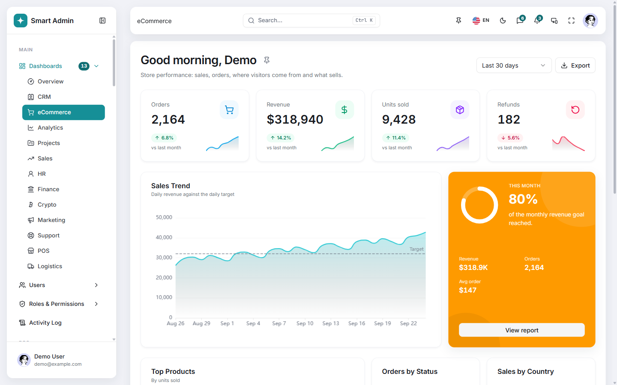Click the Orders cart icon

(229, 110)
